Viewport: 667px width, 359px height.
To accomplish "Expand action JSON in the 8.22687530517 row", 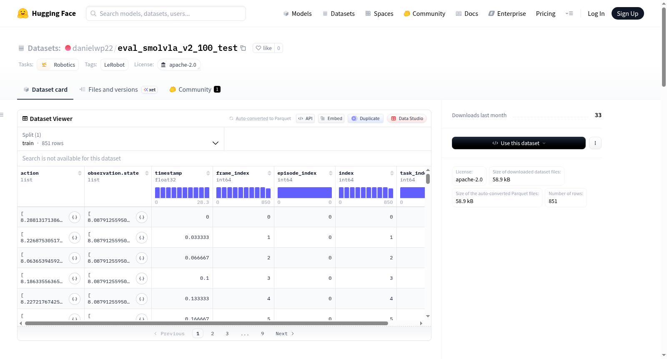I will (x=75, y=238).
